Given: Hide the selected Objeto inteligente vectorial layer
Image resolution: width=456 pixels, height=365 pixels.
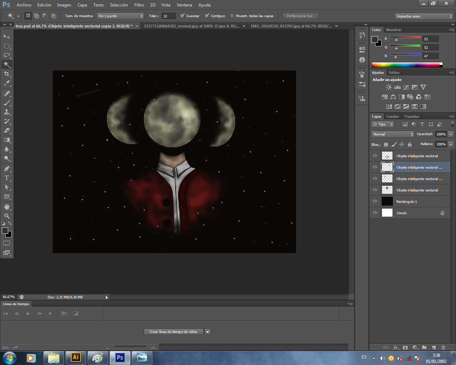Looking at the screenshot, I should (375, 167).
